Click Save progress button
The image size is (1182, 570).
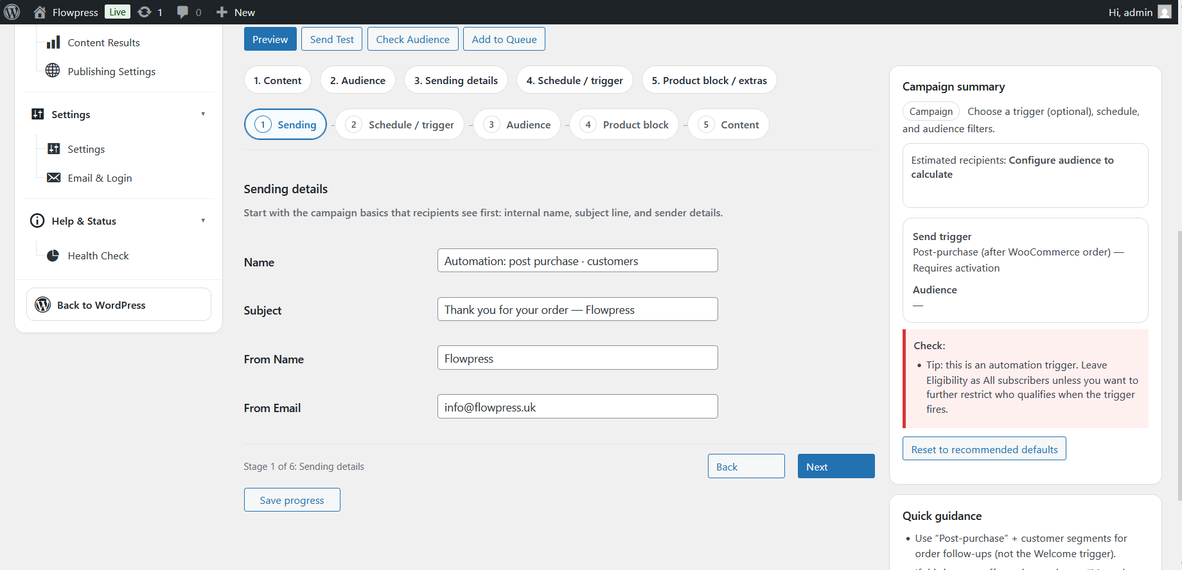[292, 500]
